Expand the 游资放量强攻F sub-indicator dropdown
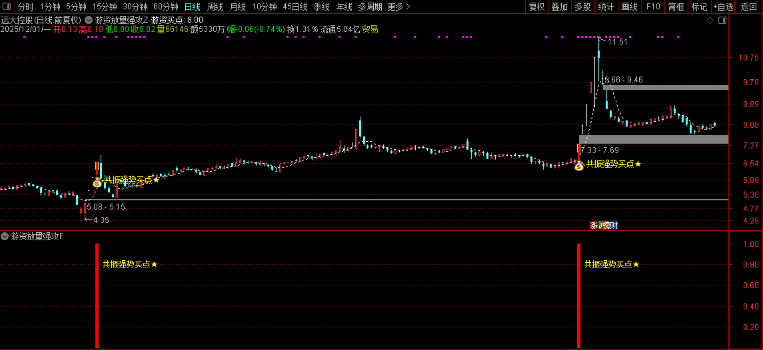This screenshot has height=350, width=763. (5, 237)
